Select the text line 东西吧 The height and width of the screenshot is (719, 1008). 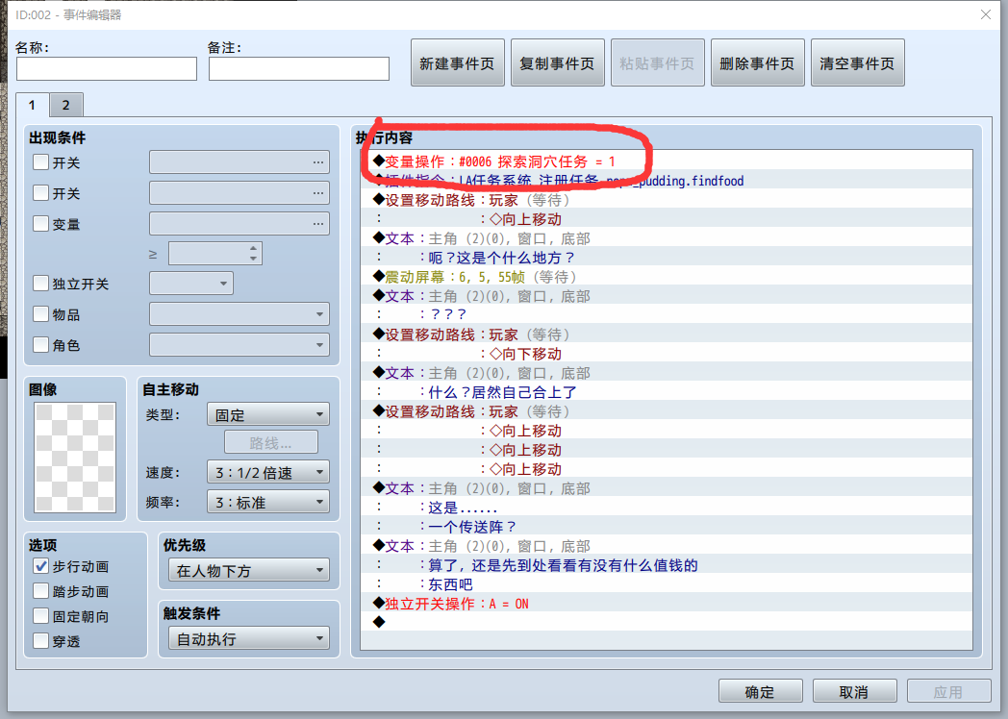[666, 584]
